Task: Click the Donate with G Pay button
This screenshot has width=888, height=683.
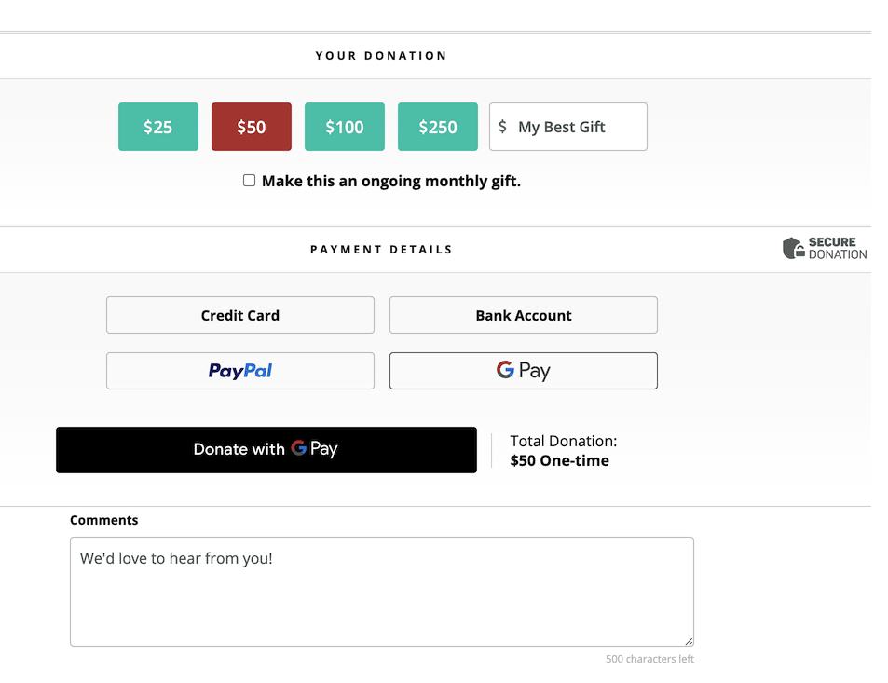Action: click(x=266, y=450)
